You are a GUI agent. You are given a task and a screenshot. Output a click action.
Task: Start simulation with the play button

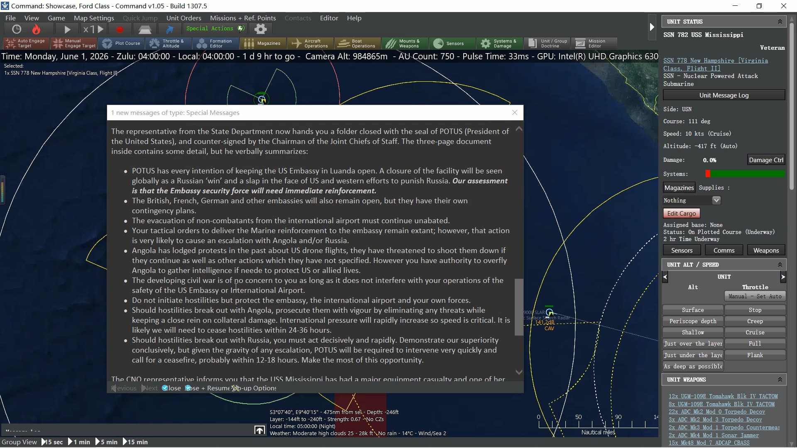coord(67,29)
